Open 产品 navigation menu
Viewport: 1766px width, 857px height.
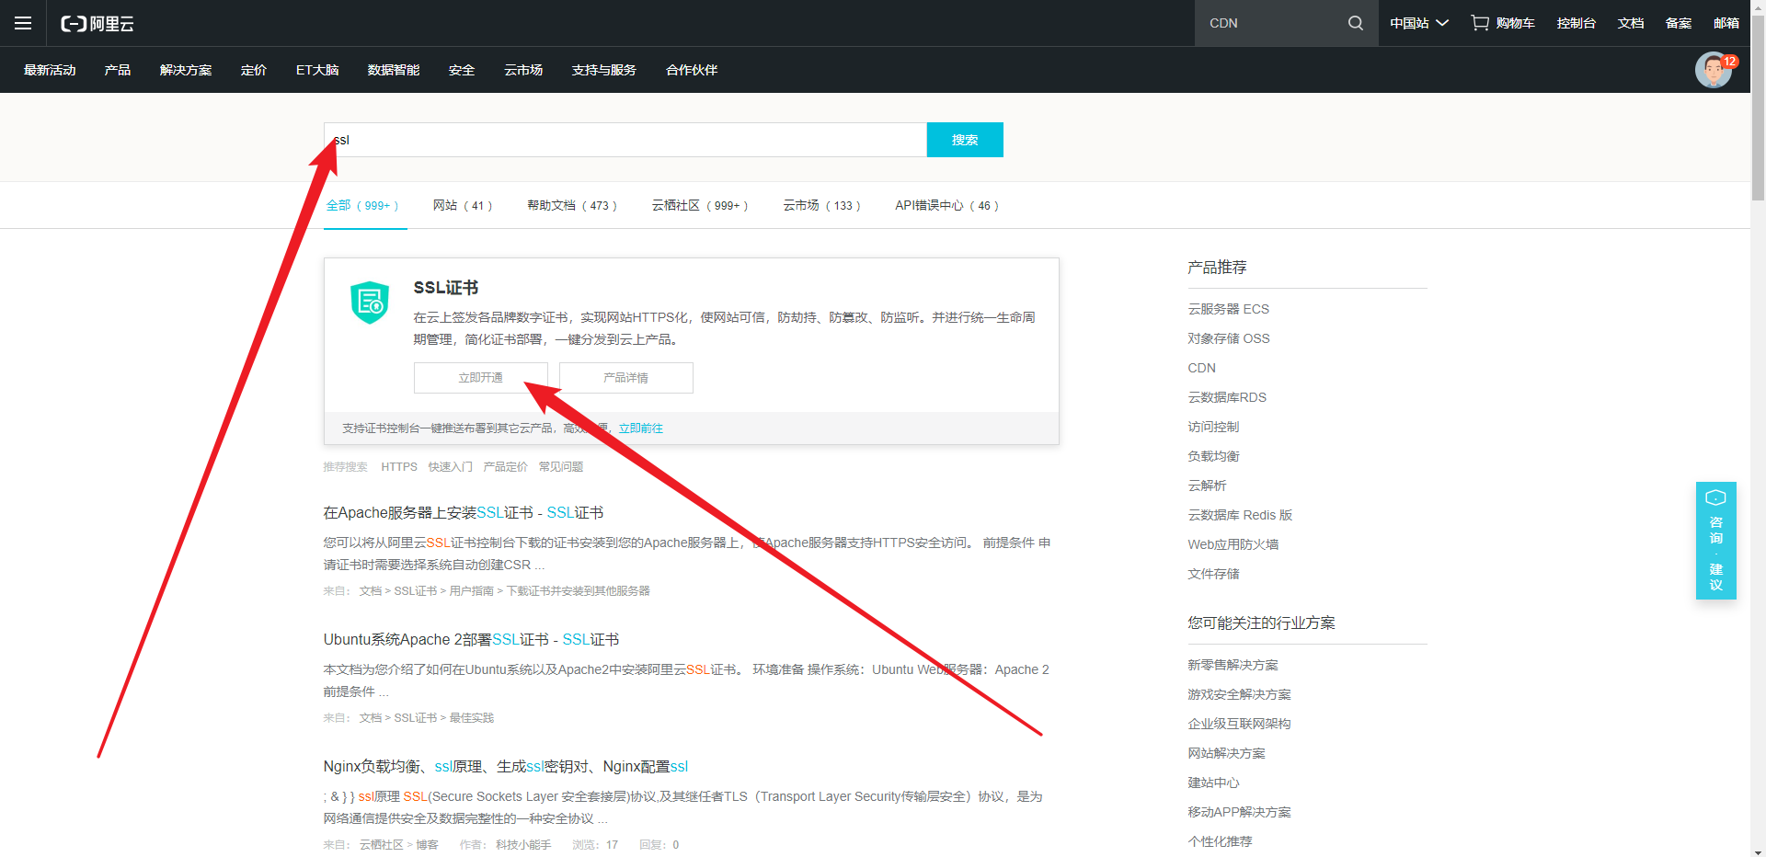pos(118,70)
